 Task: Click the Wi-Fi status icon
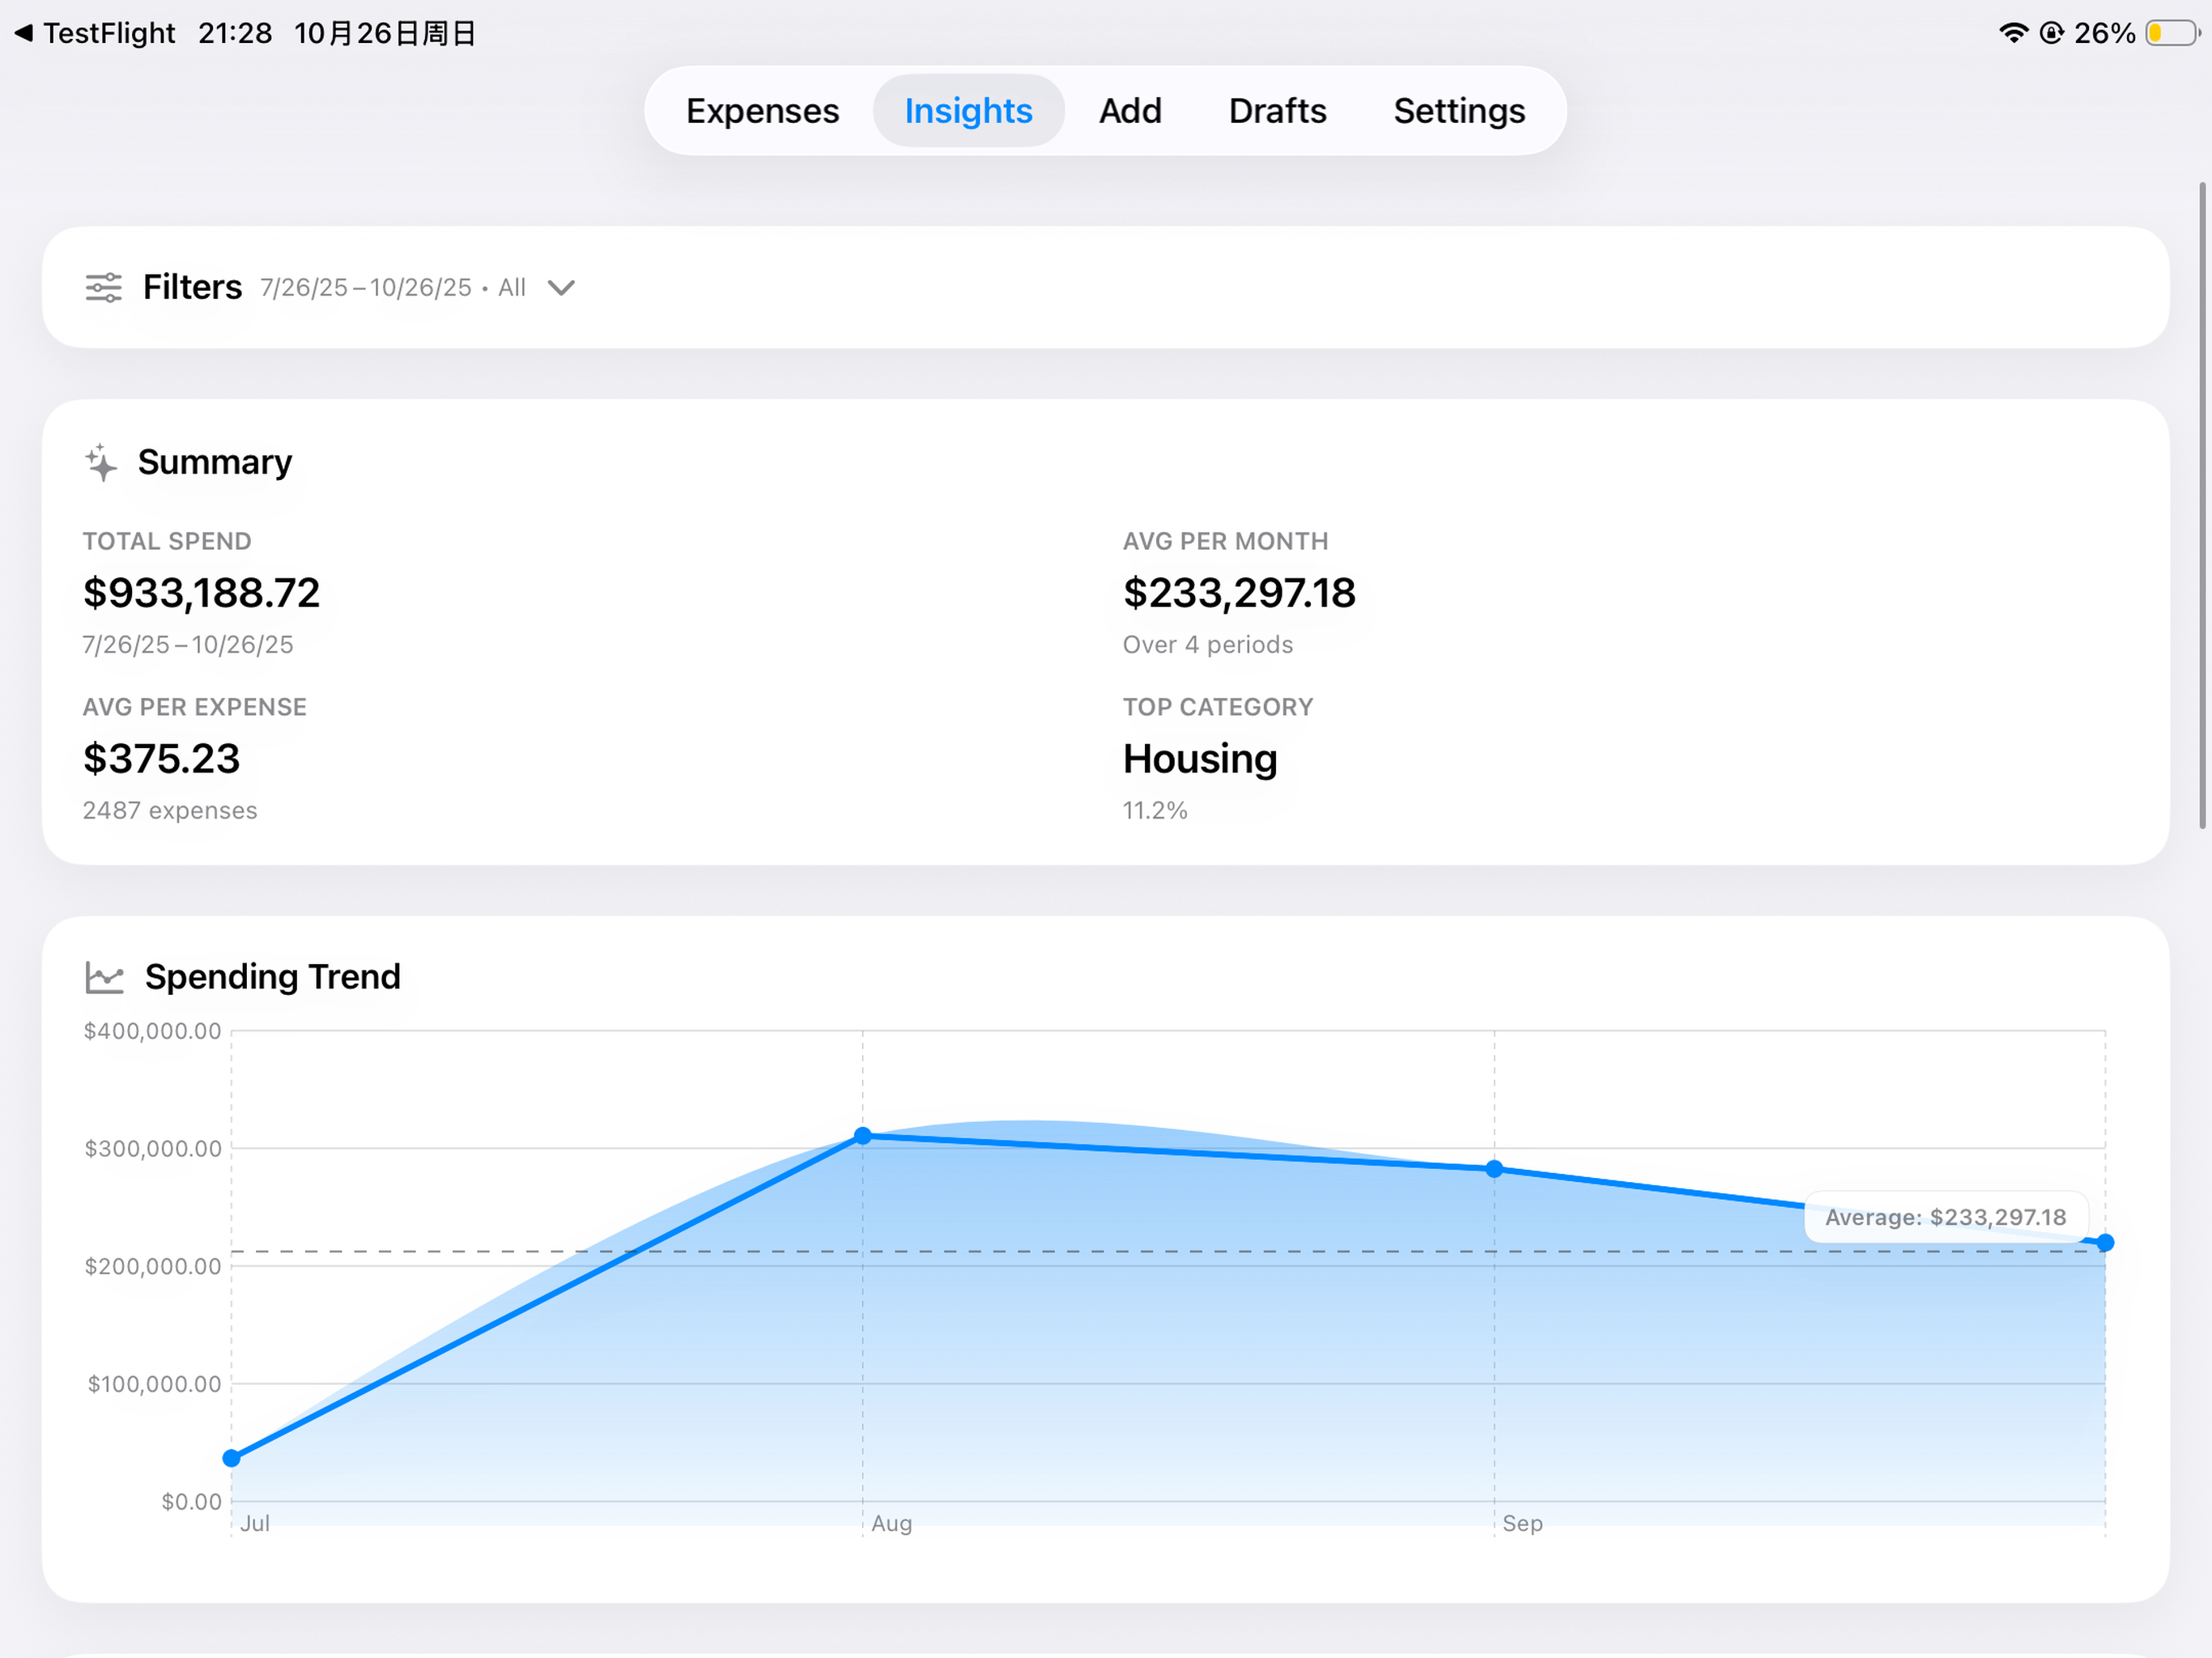(x=2013, y=33)
